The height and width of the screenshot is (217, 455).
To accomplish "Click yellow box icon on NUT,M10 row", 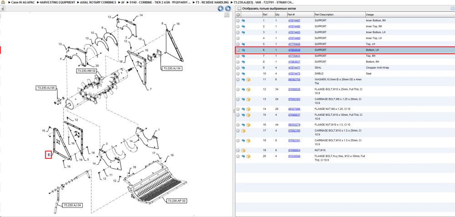I will (x=243, y=150).
